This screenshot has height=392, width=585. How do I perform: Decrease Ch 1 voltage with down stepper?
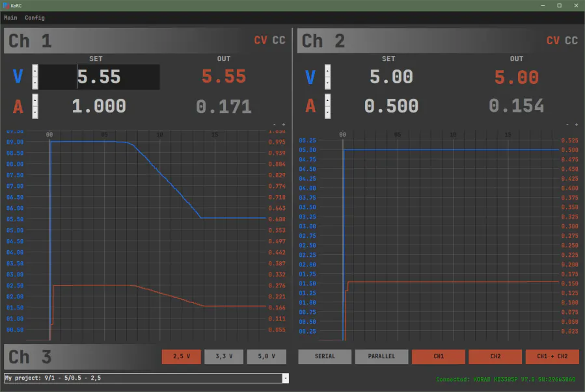[x=35, y=83]
